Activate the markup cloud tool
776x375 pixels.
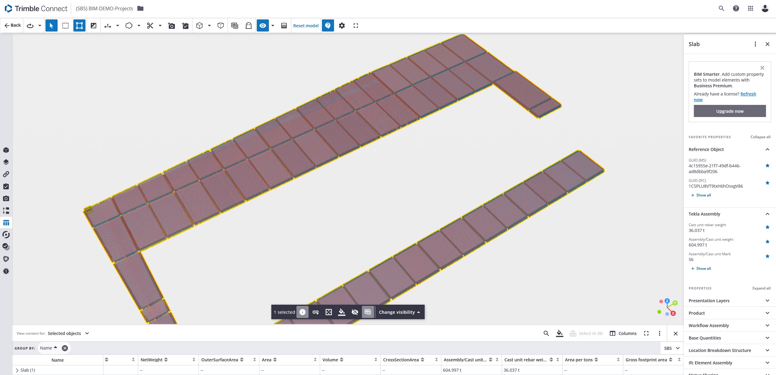coord(129,25)
